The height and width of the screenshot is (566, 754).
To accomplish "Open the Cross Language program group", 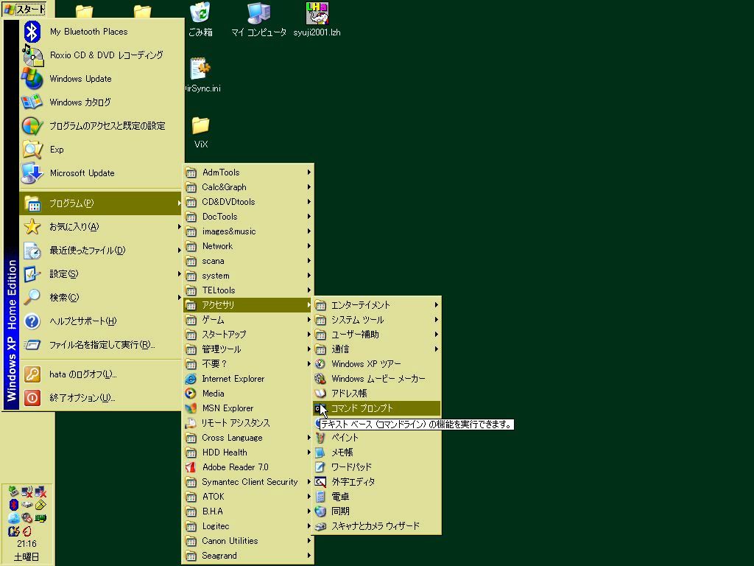I will click(248, 438).
